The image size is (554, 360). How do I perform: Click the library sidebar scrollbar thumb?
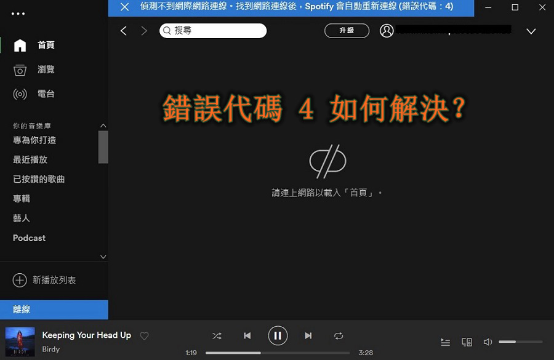[x=103, y=147]
